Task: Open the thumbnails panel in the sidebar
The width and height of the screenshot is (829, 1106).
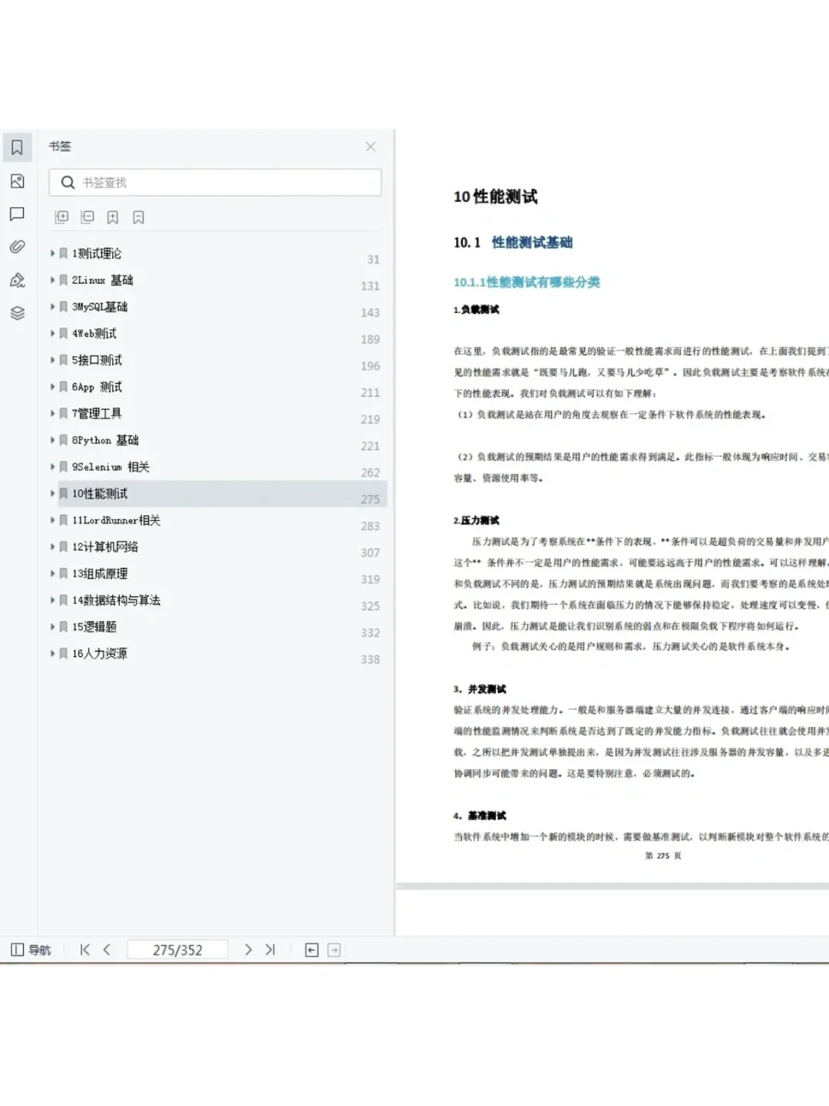Action: (x=17, y=181)
